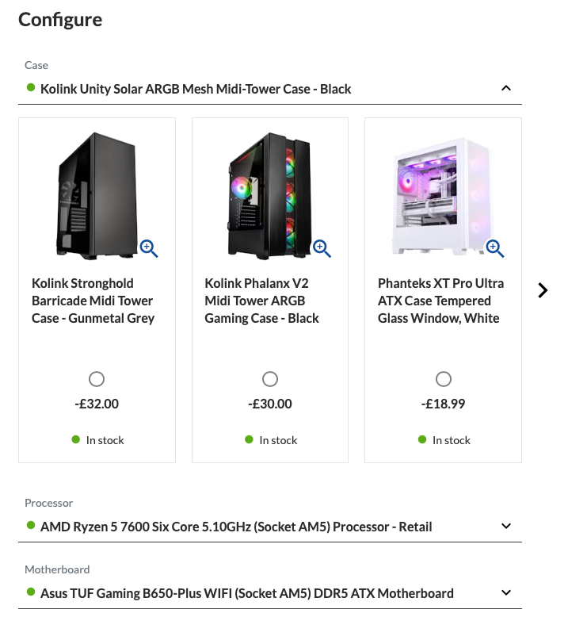The image size is (568, 617).
Task: Click AMD Ryzen 5 7600 processor row
Action: (270, 527)
